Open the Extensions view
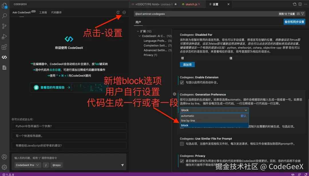Image resolution: width=309 pixels, height=176 pixels. tap(4, 47)
